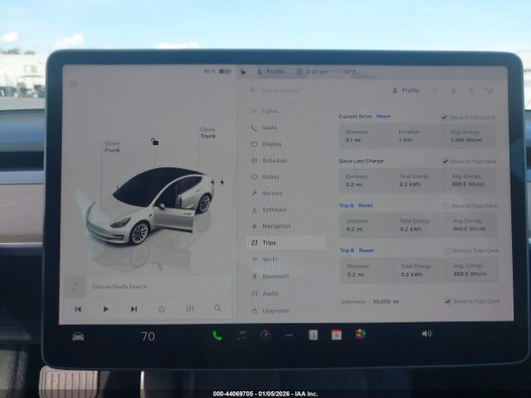Screen dimensions: 531x398
Task: Open media equalizer settings icon
Action: tap(190, 308)
